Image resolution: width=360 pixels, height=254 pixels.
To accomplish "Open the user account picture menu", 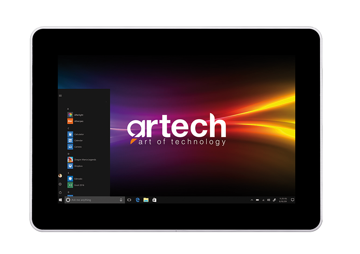I will (x=60, y=176).
